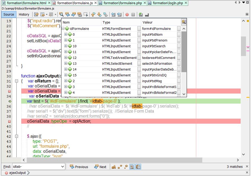Collapse the idFormulaire tree node
251x176 pixels.
63,29
